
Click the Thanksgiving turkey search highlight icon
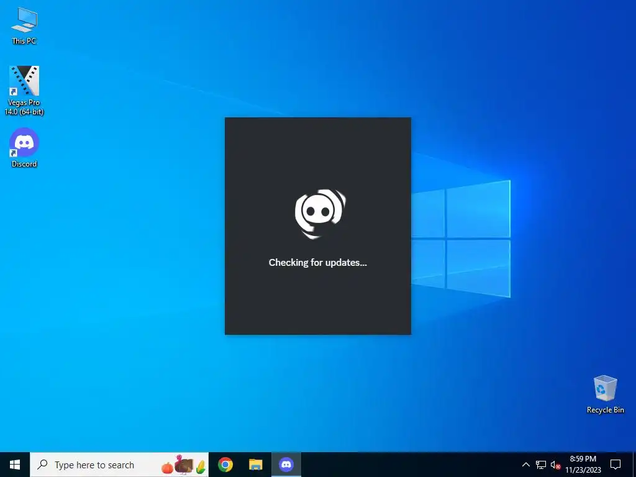click(184, 465)
